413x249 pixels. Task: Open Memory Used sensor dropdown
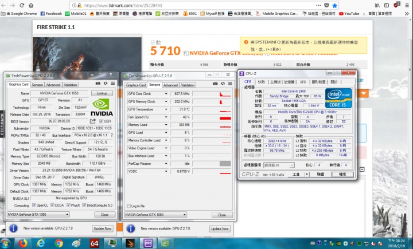click(166, 125)
